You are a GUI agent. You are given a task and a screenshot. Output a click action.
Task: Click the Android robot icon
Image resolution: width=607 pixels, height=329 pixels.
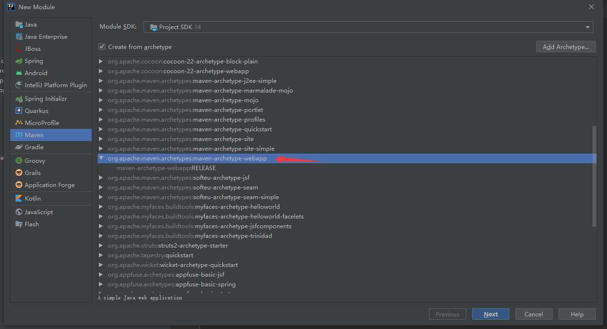click(x=19, y=73)
